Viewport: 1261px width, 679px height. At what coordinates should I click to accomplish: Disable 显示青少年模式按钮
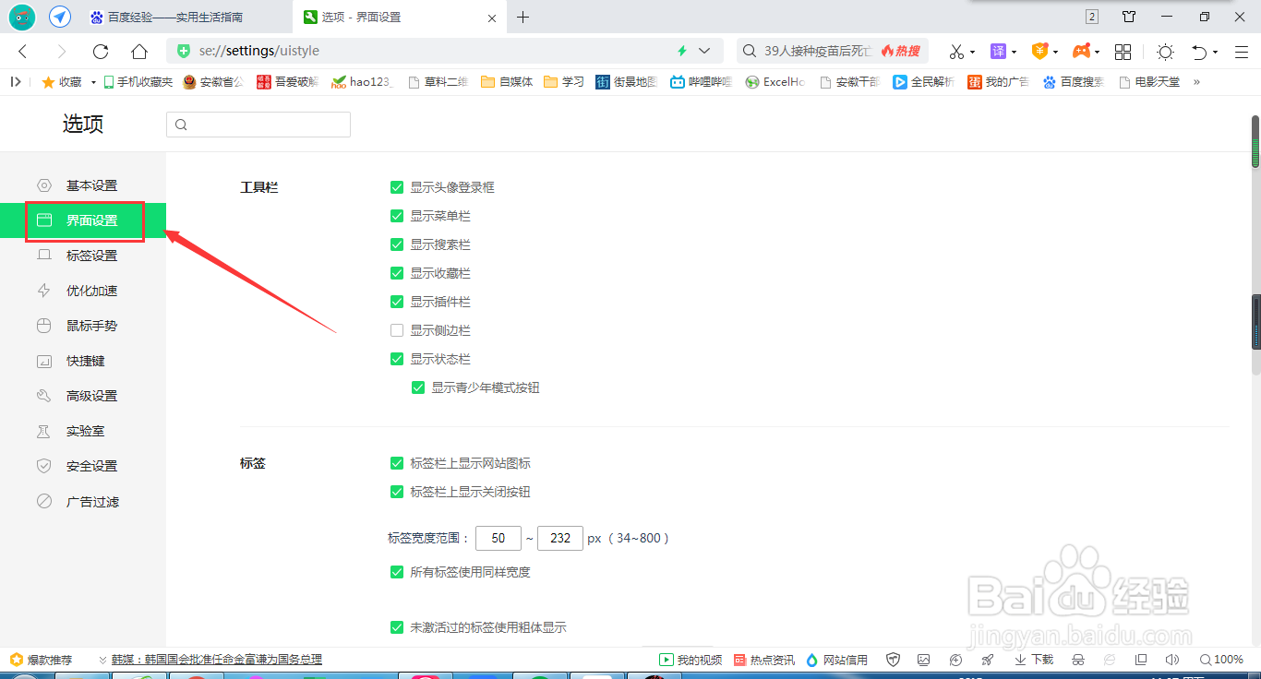coord(418,387)
